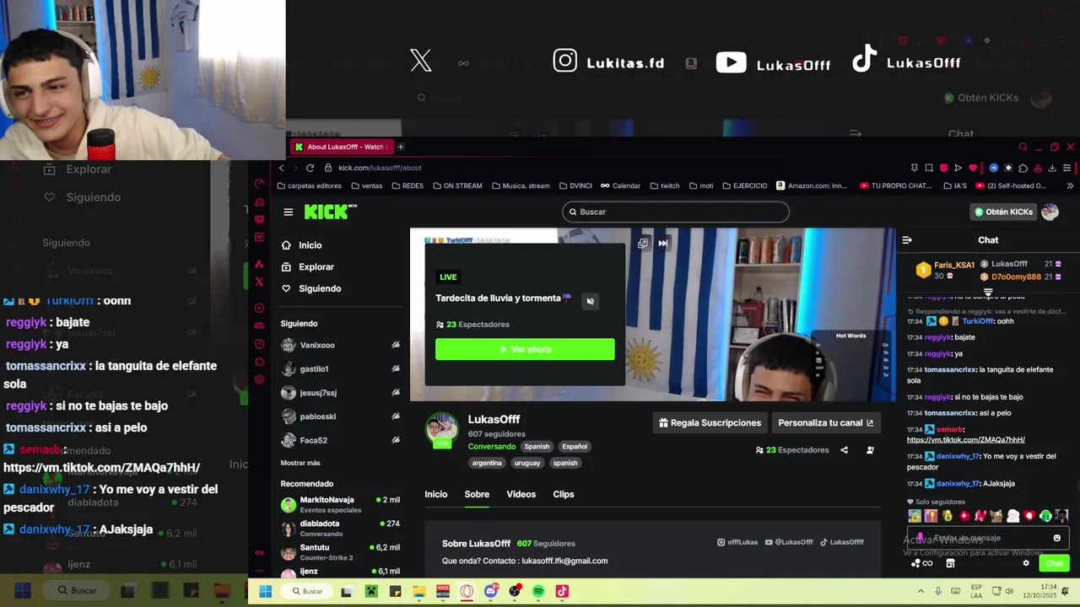Open the Kick hamburger menu
This screenshot has height=607, width=1080.
289,212
